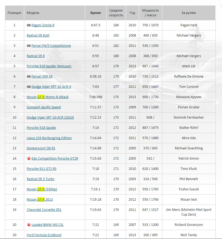222x239 pixels.
Task: Open the Porsche 911 GT2 RS link
Action: click(42, 169)
